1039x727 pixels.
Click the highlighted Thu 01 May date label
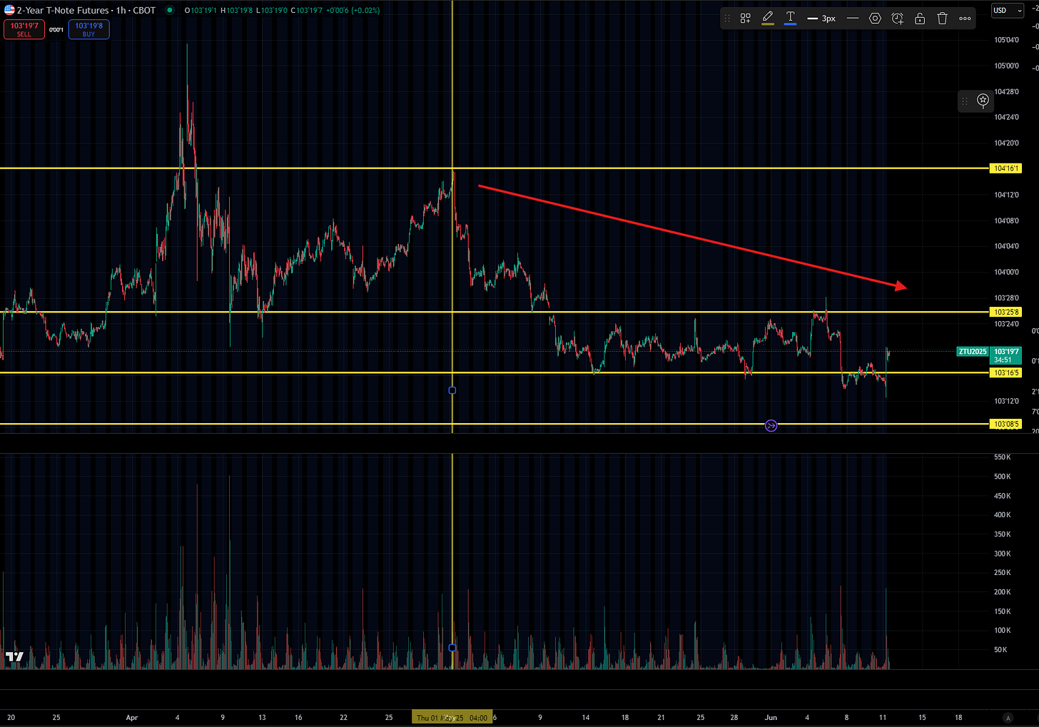click(x=451, y=718)
